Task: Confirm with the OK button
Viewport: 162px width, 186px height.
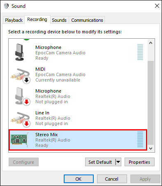Action: coord(79,179)
